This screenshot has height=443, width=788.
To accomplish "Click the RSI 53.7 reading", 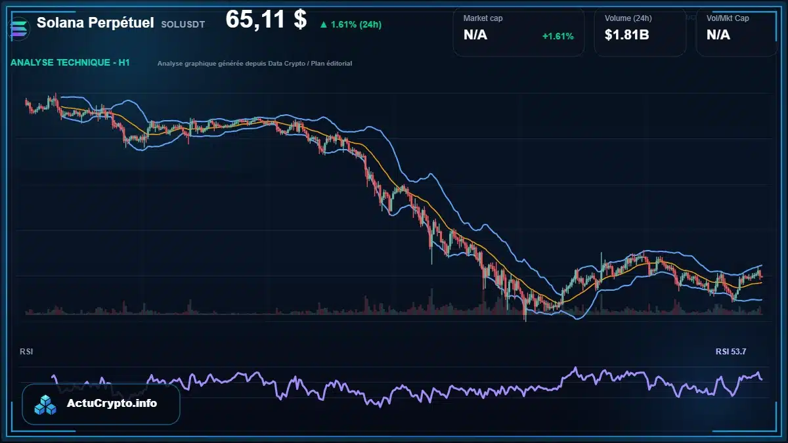I will pos(731,352).
